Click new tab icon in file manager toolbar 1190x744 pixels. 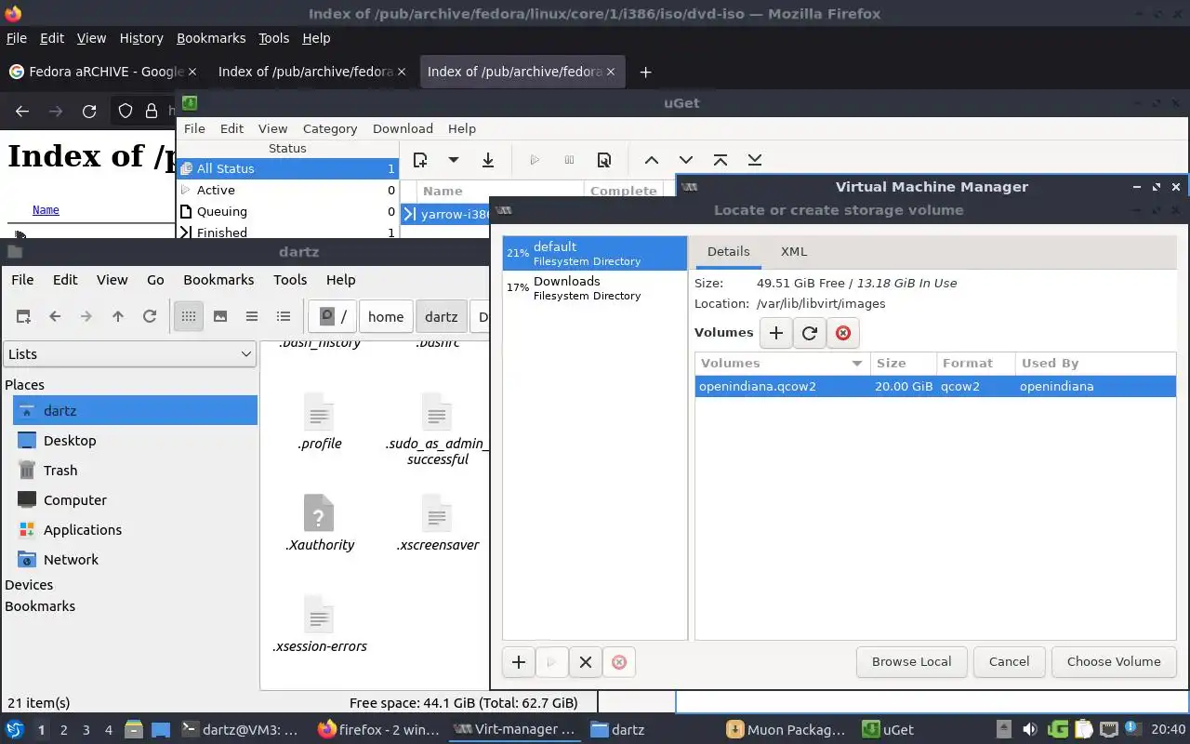tap(23, 316)
